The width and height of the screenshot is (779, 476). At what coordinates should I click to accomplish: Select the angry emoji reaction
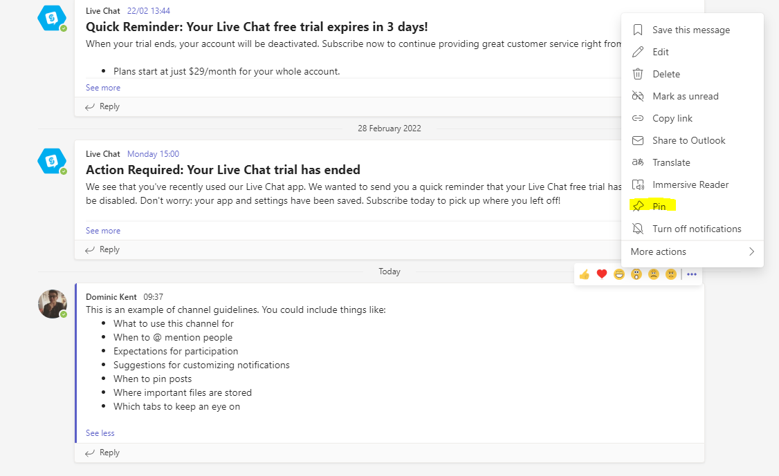(x=670, y=274)
